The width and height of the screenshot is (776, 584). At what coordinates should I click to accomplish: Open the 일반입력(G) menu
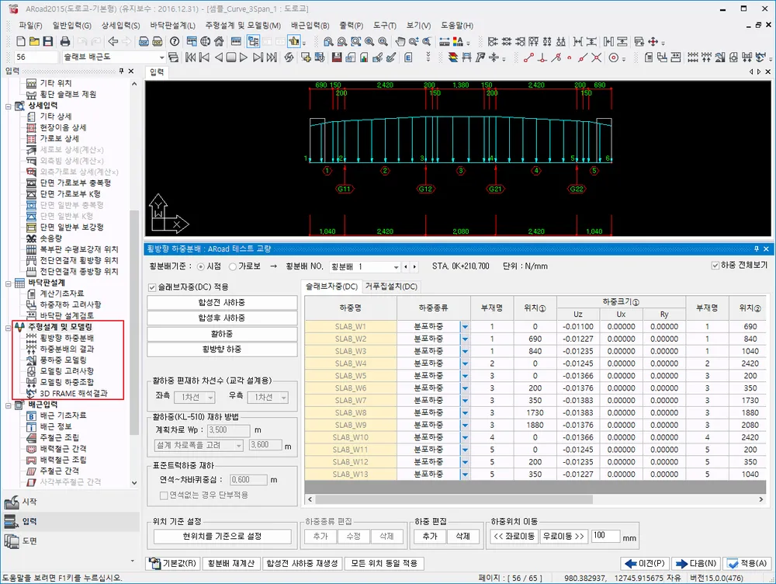71,26
